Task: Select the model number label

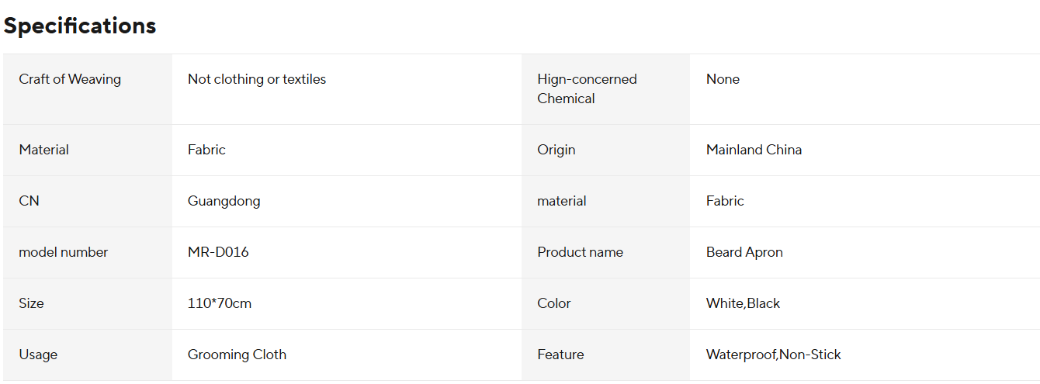Action: point(64,252)
